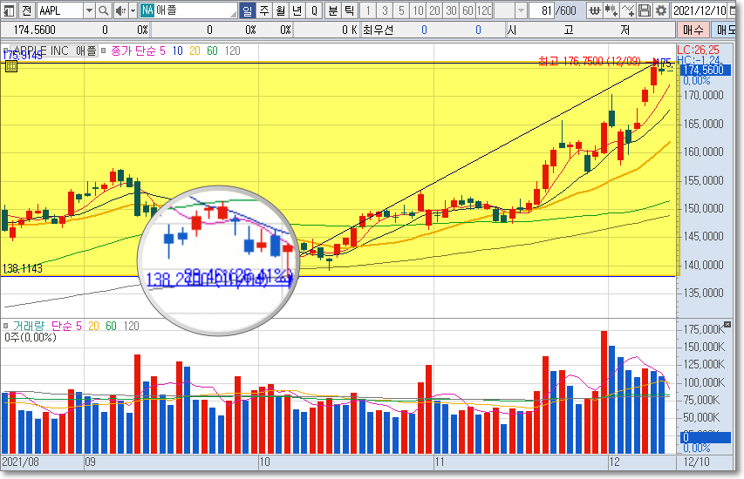Click the panel collapse icon at toolbar start
Viewport: 744px width, 479px height.
[x=9, y=10]
